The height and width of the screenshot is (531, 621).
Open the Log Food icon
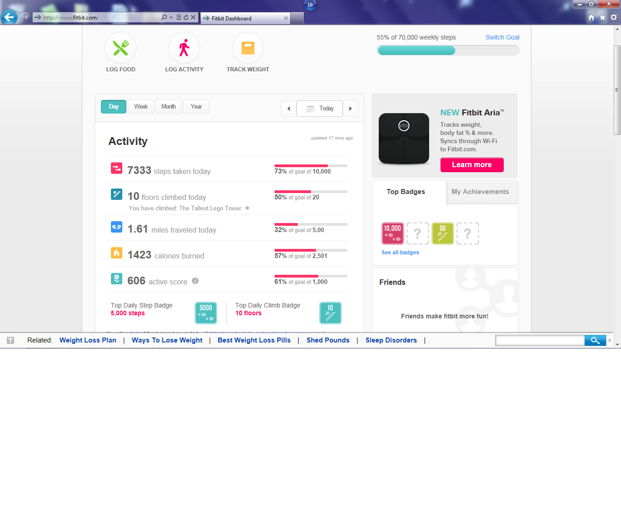tap(120, 48)
